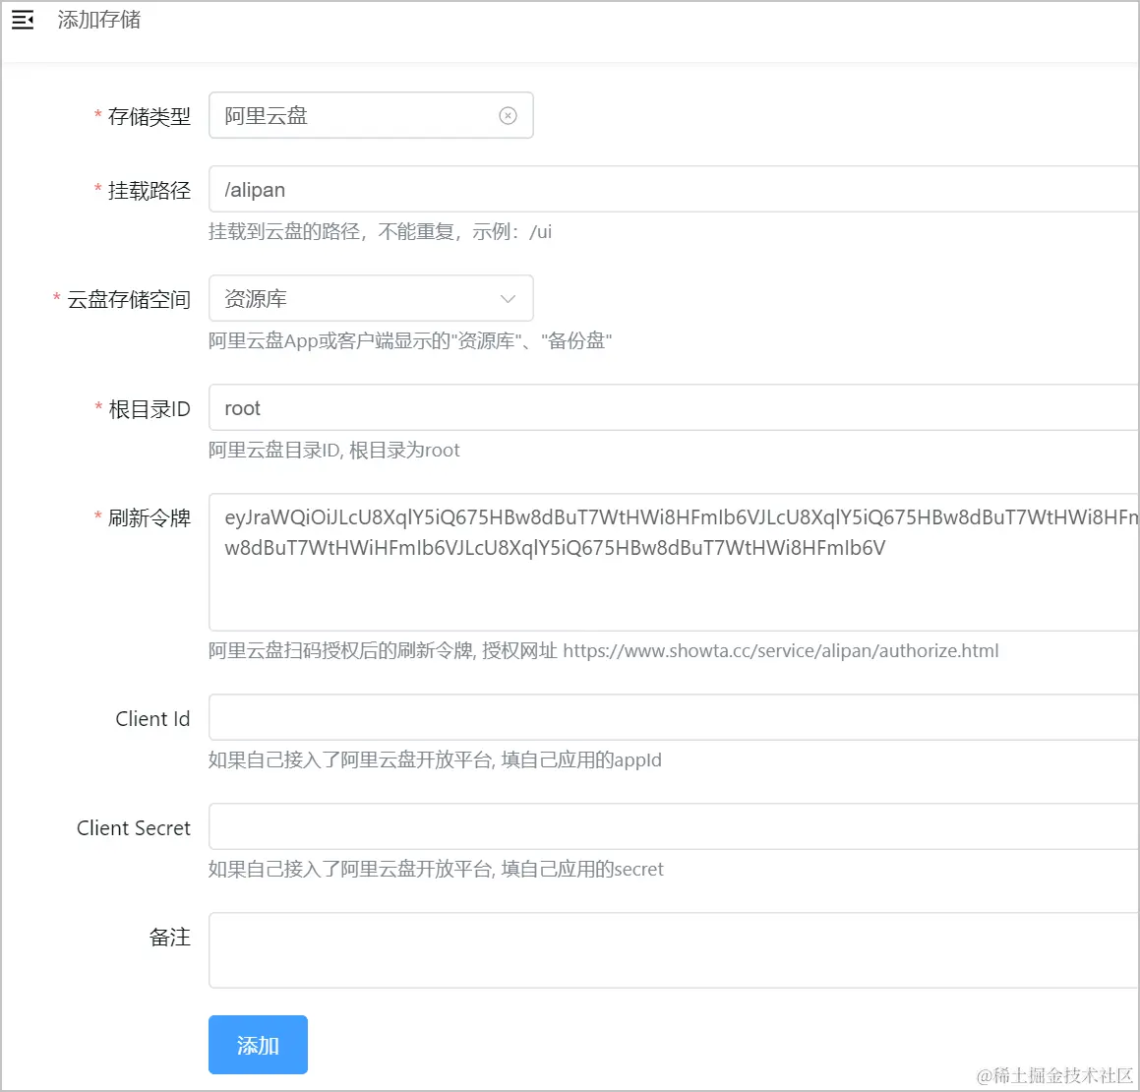
Task: Click the Client Secret label
Action: 134,828
